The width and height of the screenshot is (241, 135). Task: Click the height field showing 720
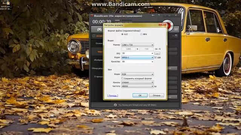pyautogui.click(x=146, y=49)
